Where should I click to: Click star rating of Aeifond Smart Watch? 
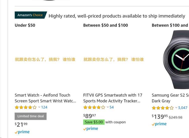coord(26,107)
